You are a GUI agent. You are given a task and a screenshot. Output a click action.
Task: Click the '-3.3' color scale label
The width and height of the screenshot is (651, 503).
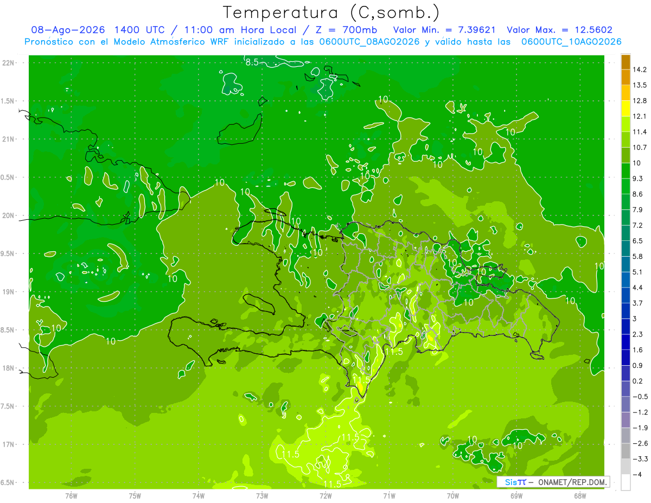point(640,459)
